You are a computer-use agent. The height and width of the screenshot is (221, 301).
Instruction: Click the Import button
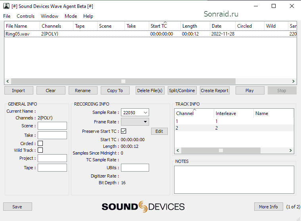click(x=19, y=91)
